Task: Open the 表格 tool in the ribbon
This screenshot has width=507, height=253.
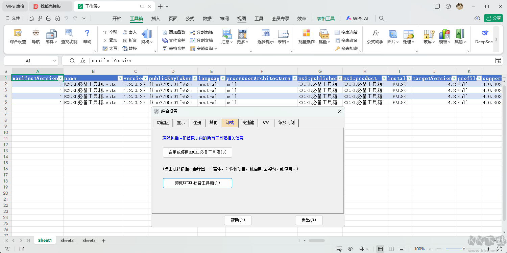Action: pyautogui.click(x=284, y=36)
